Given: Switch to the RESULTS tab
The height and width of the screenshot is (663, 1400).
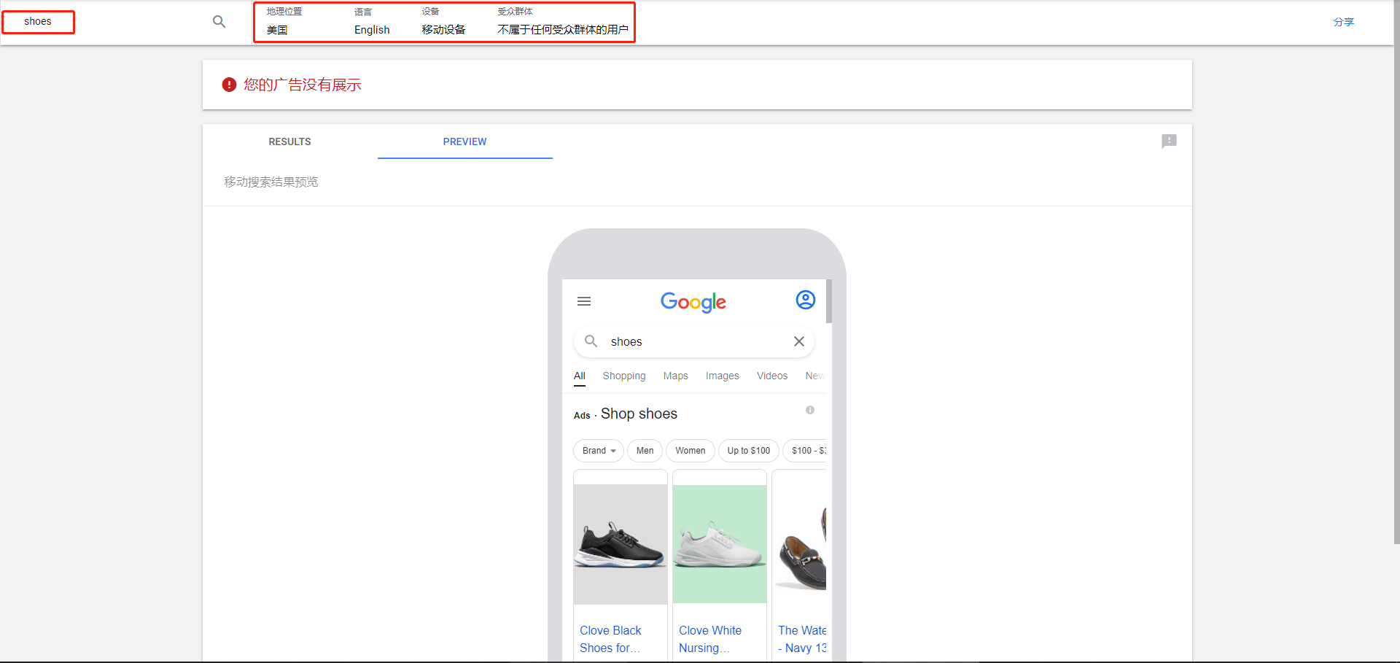Looking at the screenshot, I should [289, 141].
